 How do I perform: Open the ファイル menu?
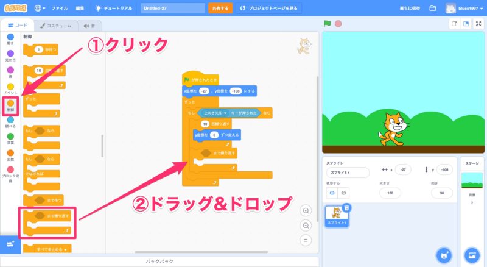point(60,9)
